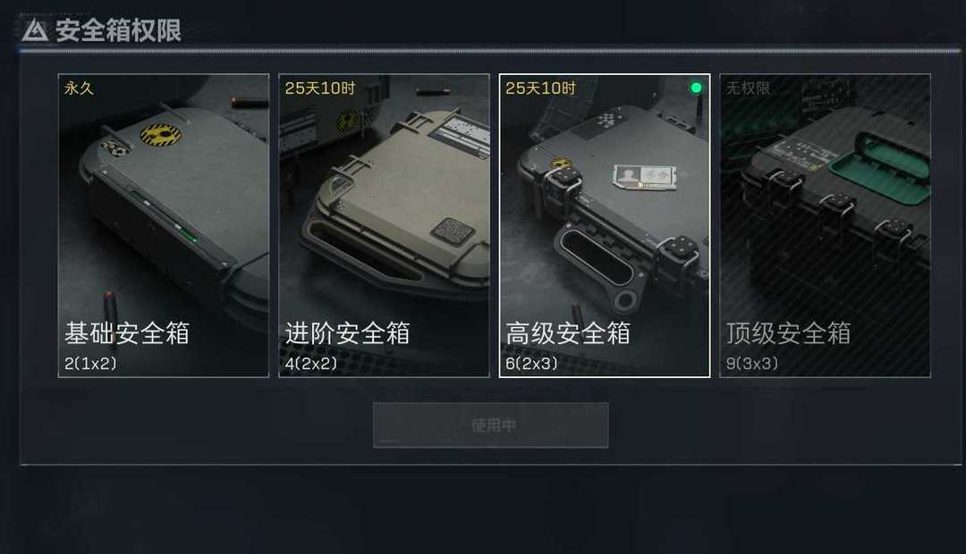The width and height of the screenshot is (966, 554).
Task: Select the 进阶安全箱 card
Action: click(384, 225)
